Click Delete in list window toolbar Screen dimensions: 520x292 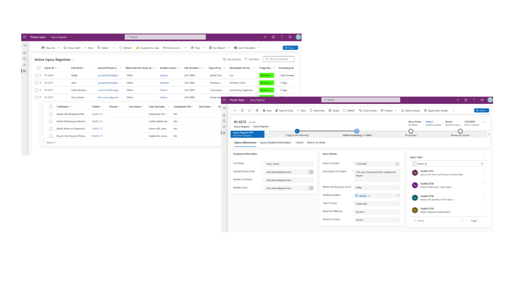103,48
